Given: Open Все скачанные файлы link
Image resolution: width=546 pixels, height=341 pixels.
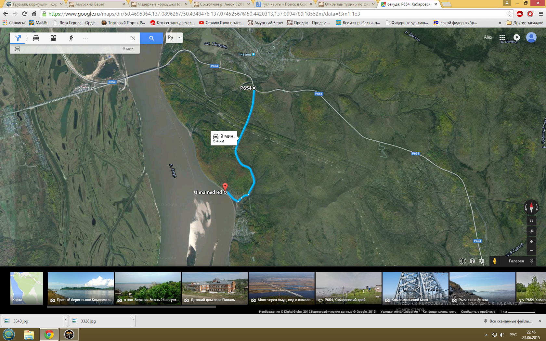Looking at the screenshot, I should click(510, 321).
